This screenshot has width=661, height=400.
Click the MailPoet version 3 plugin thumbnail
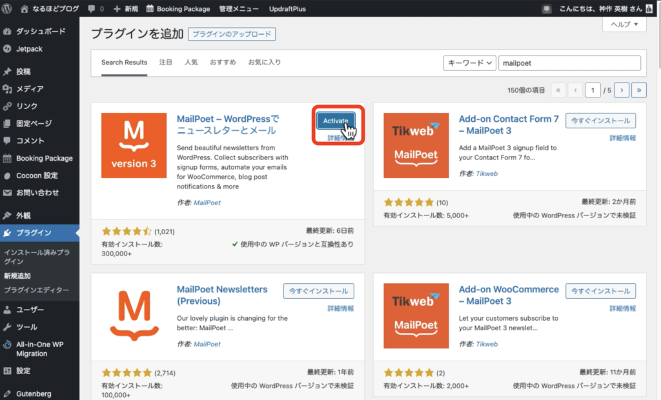point(134,145)
